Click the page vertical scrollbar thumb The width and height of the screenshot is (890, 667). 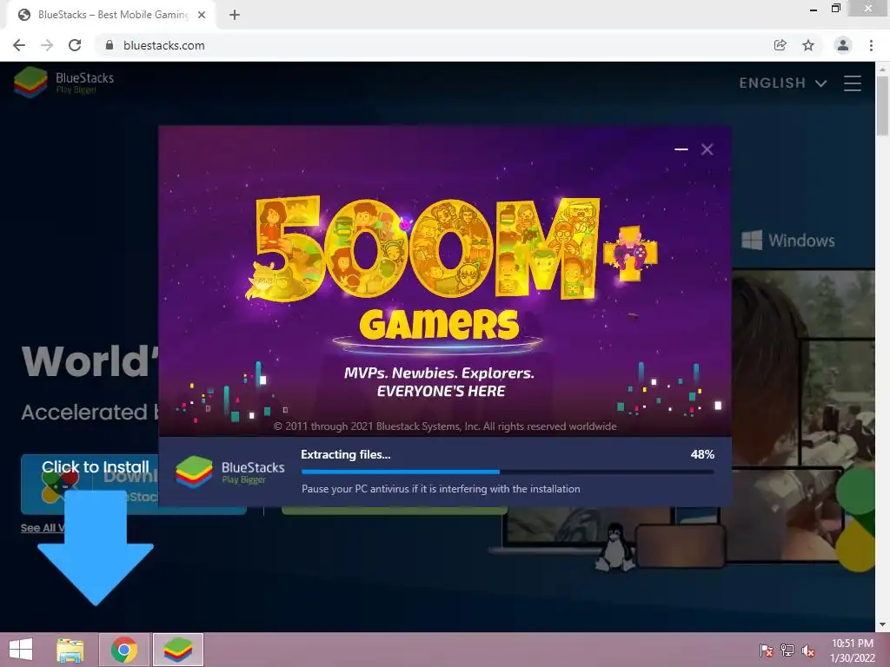(x=882, y=107)
